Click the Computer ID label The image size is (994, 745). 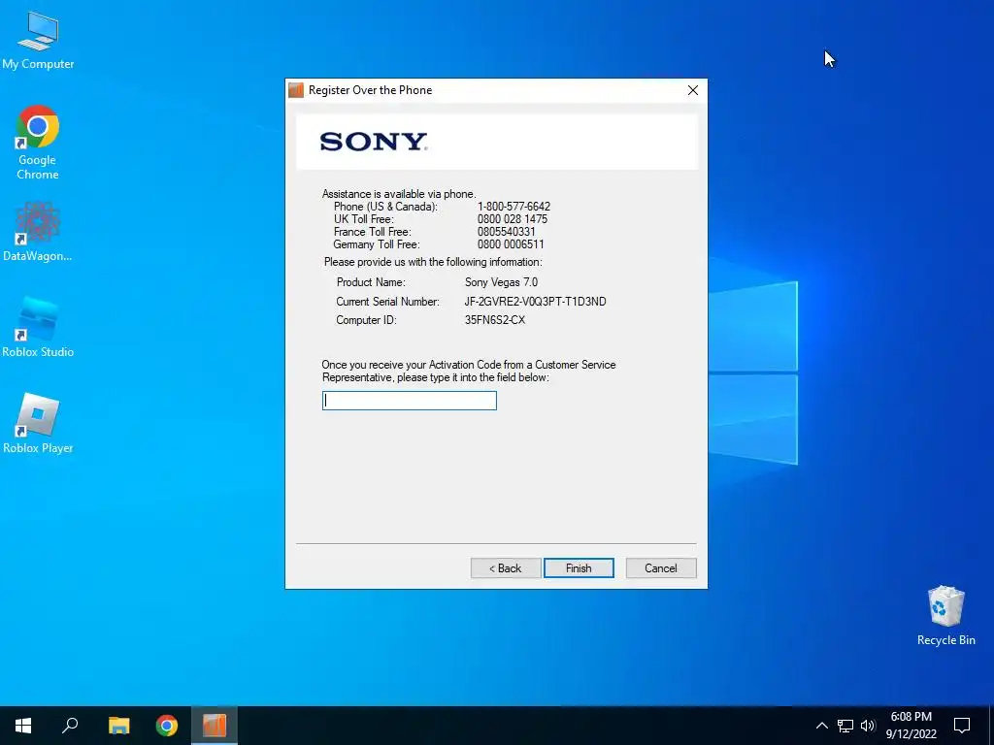(366, 320)
